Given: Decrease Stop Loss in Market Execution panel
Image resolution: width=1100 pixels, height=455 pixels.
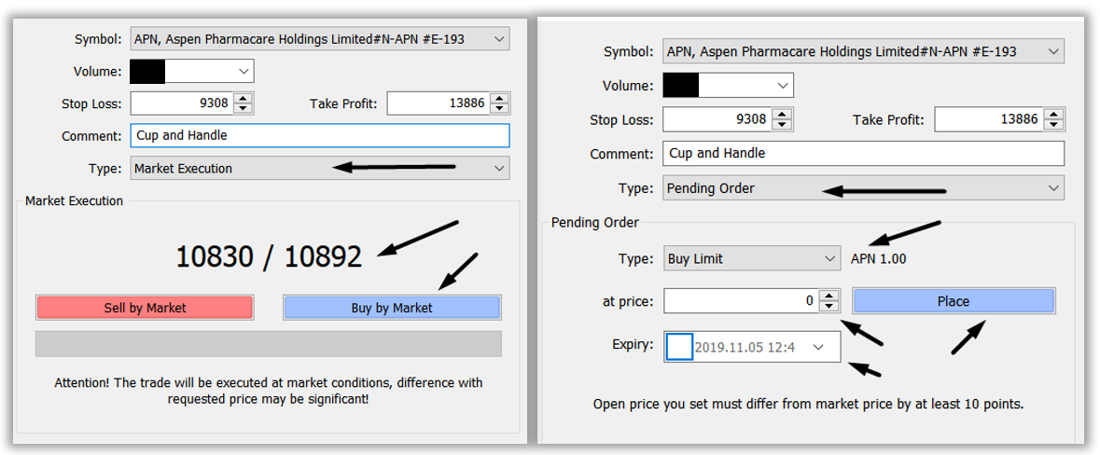Looking at the screenshot, I should click(243, 109).
